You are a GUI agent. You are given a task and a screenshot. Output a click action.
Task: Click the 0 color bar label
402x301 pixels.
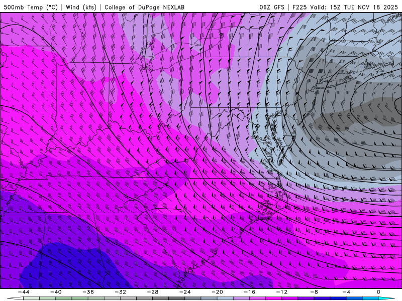(x=379, y=292)
